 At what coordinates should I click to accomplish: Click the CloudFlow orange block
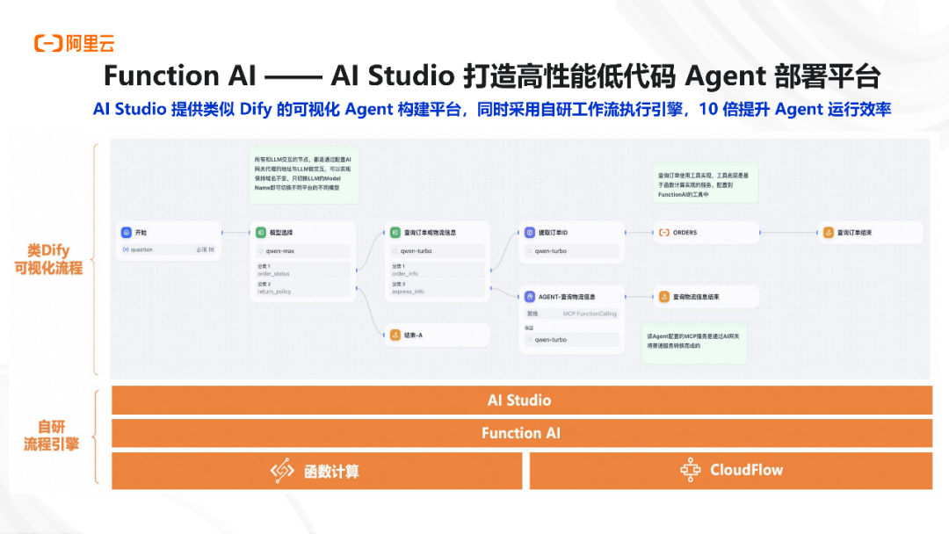coord(730,471)
